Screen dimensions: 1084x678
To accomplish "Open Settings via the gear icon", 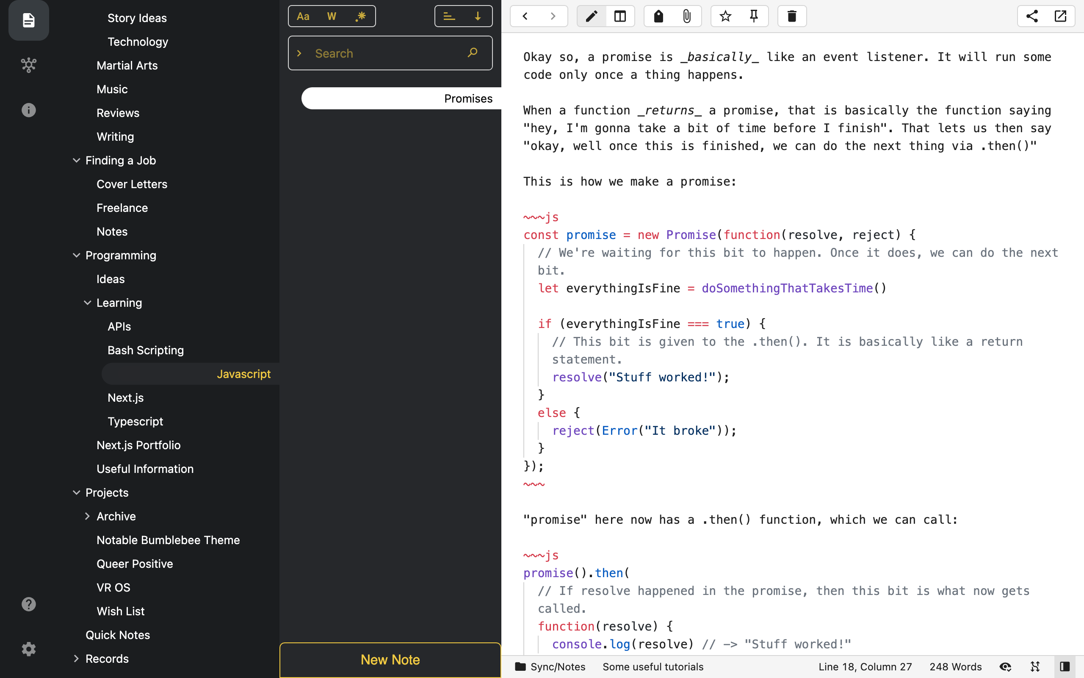I will [x=28, y=649].
